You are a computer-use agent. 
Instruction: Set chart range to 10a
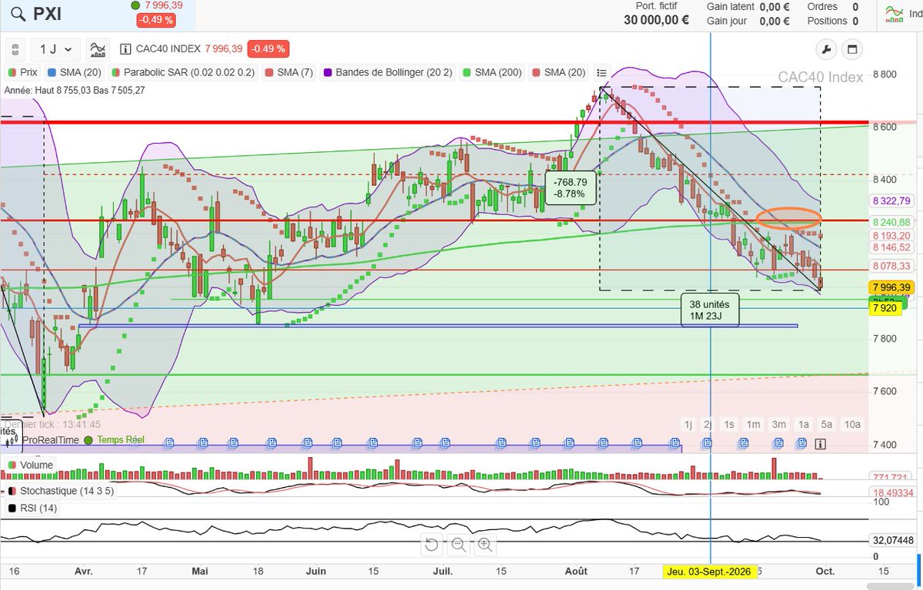(852, 424)
